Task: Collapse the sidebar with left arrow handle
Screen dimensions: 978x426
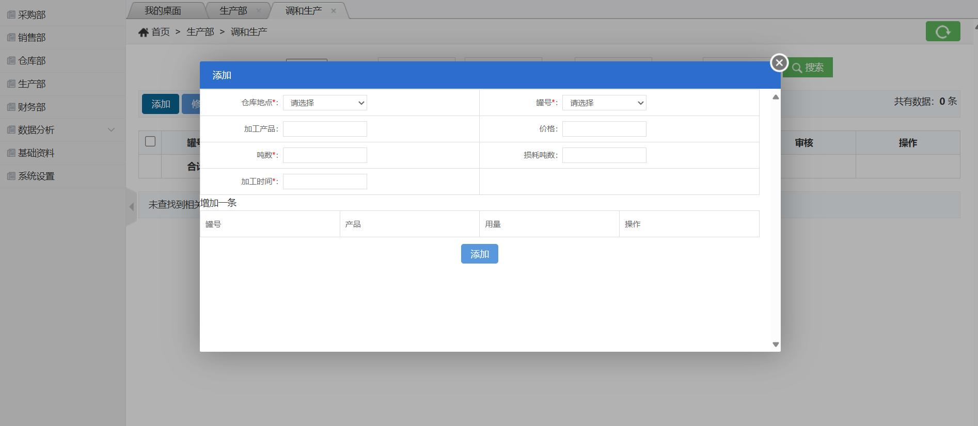Action: [131, 207]
